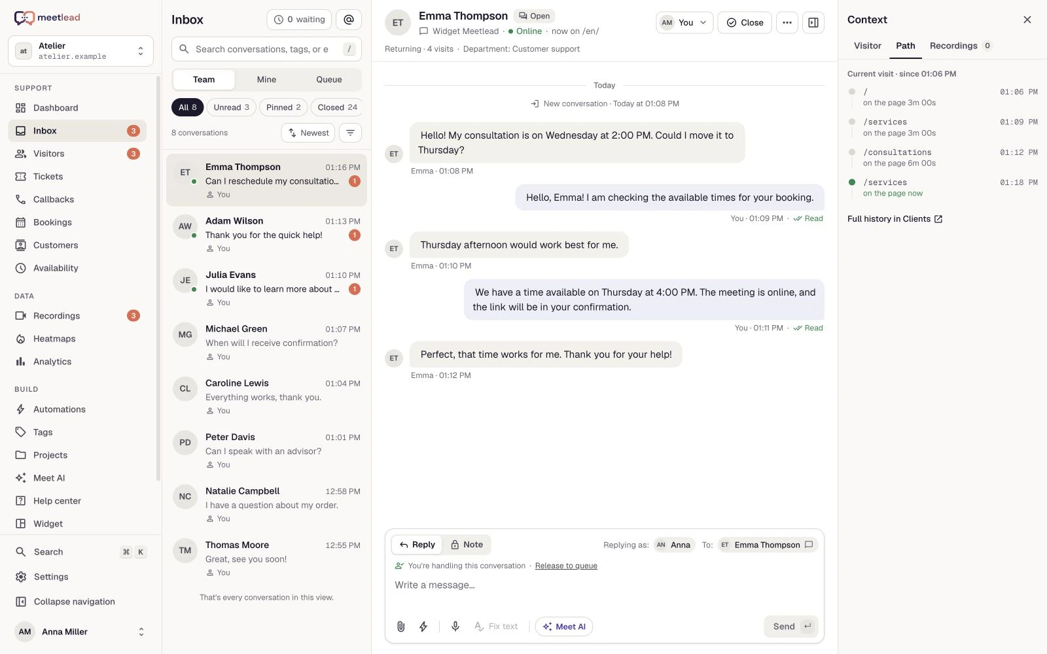This screenshot has height=654, width=1047.
Task: Open the filter conversations icon
Action: 350,133
